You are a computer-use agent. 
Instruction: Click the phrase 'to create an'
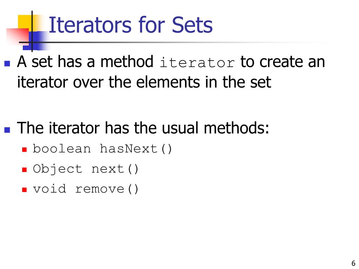click(x=283, y=62)
